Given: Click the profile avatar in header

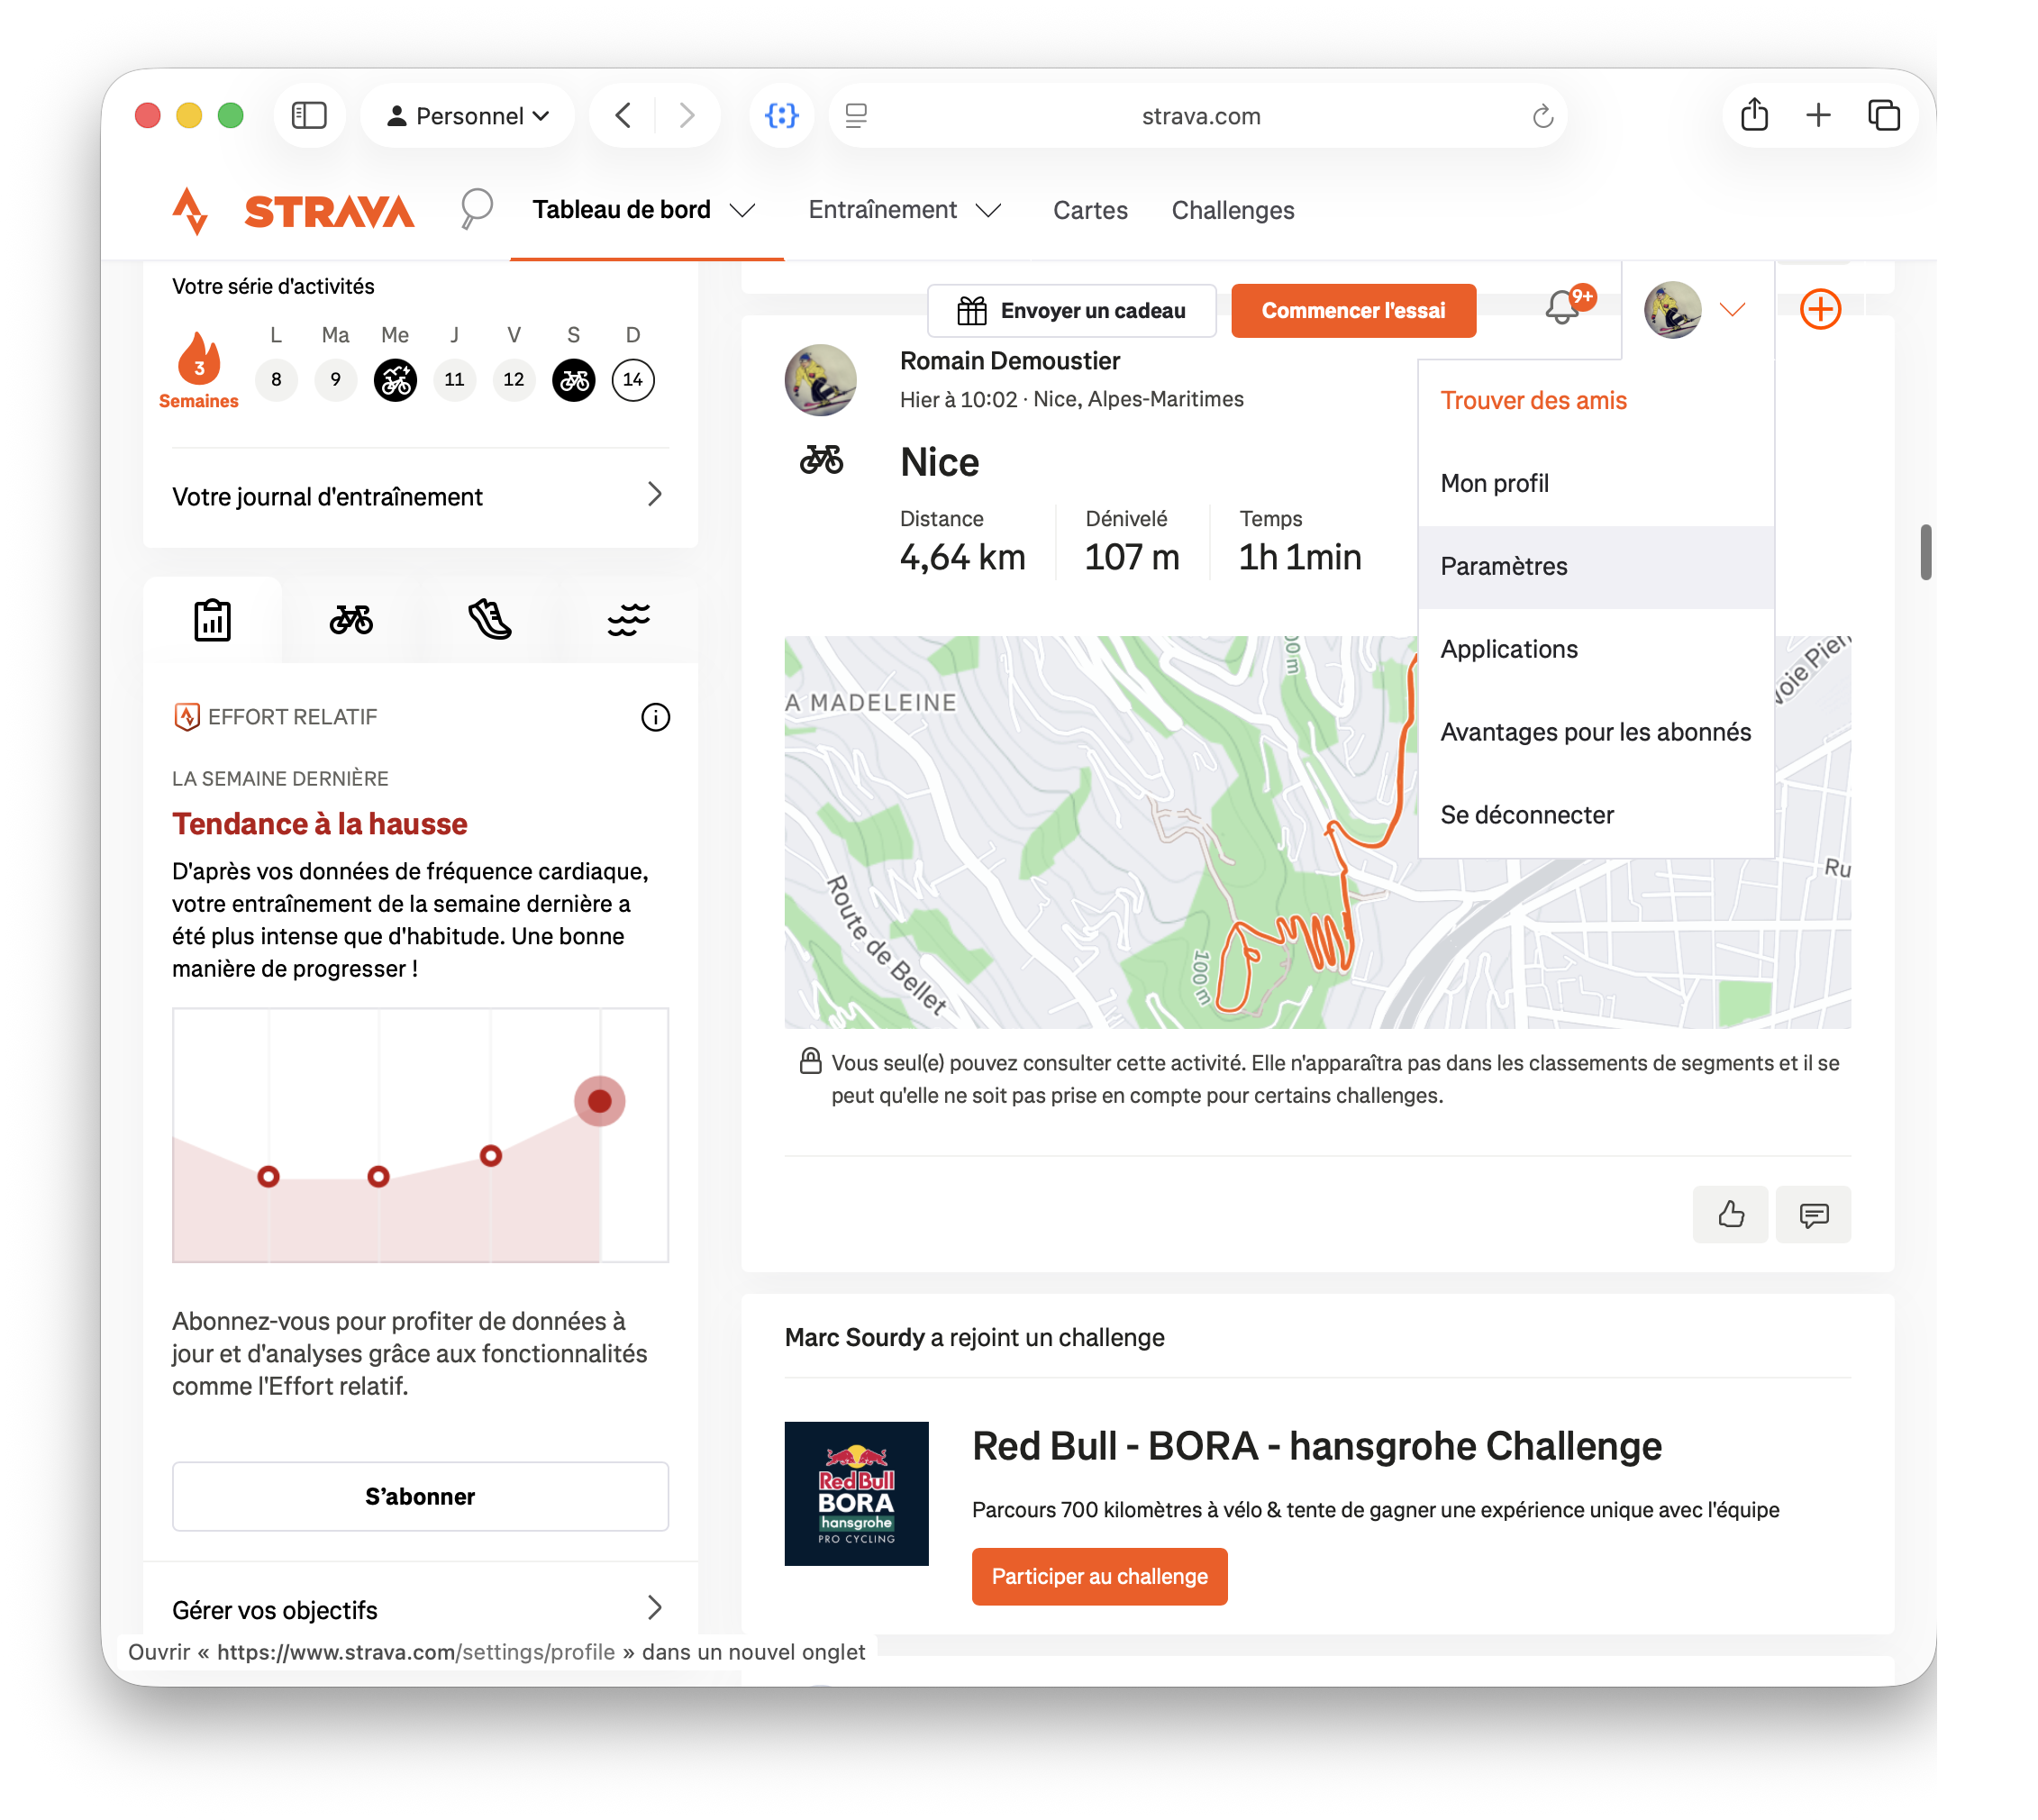Looking at the screenshot, I should click(1673, 309).
